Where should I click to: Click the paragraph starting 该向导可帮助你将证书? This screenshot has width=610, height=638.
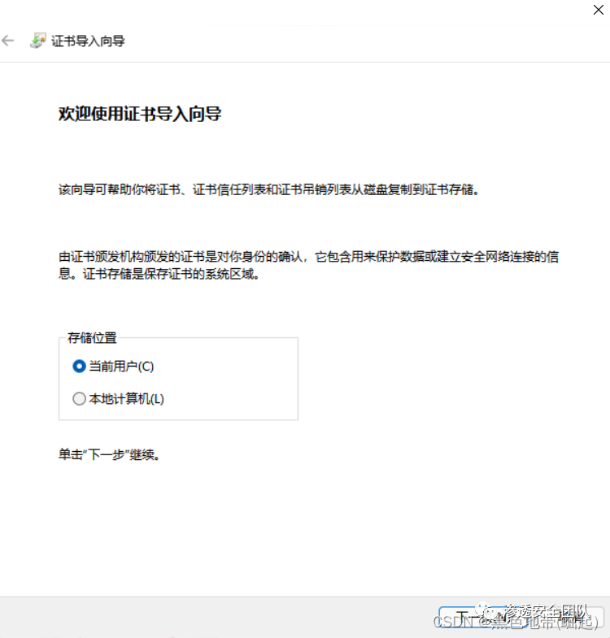[x=268, y=189]
